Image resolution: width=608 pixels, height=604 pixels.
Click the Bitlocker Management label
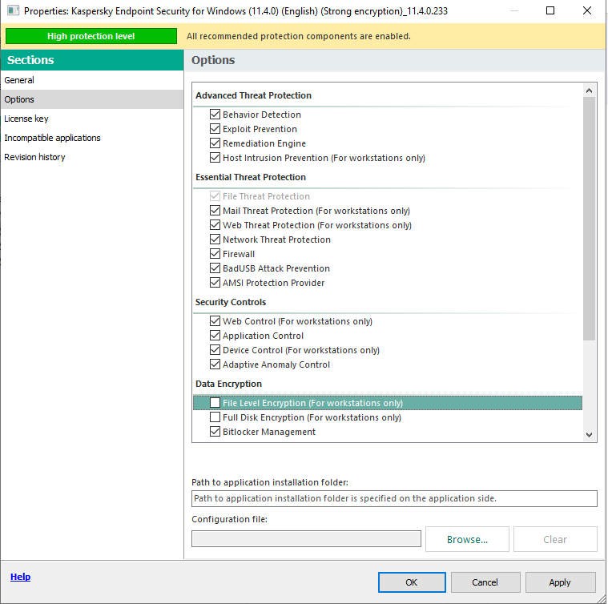coord(269,432)
